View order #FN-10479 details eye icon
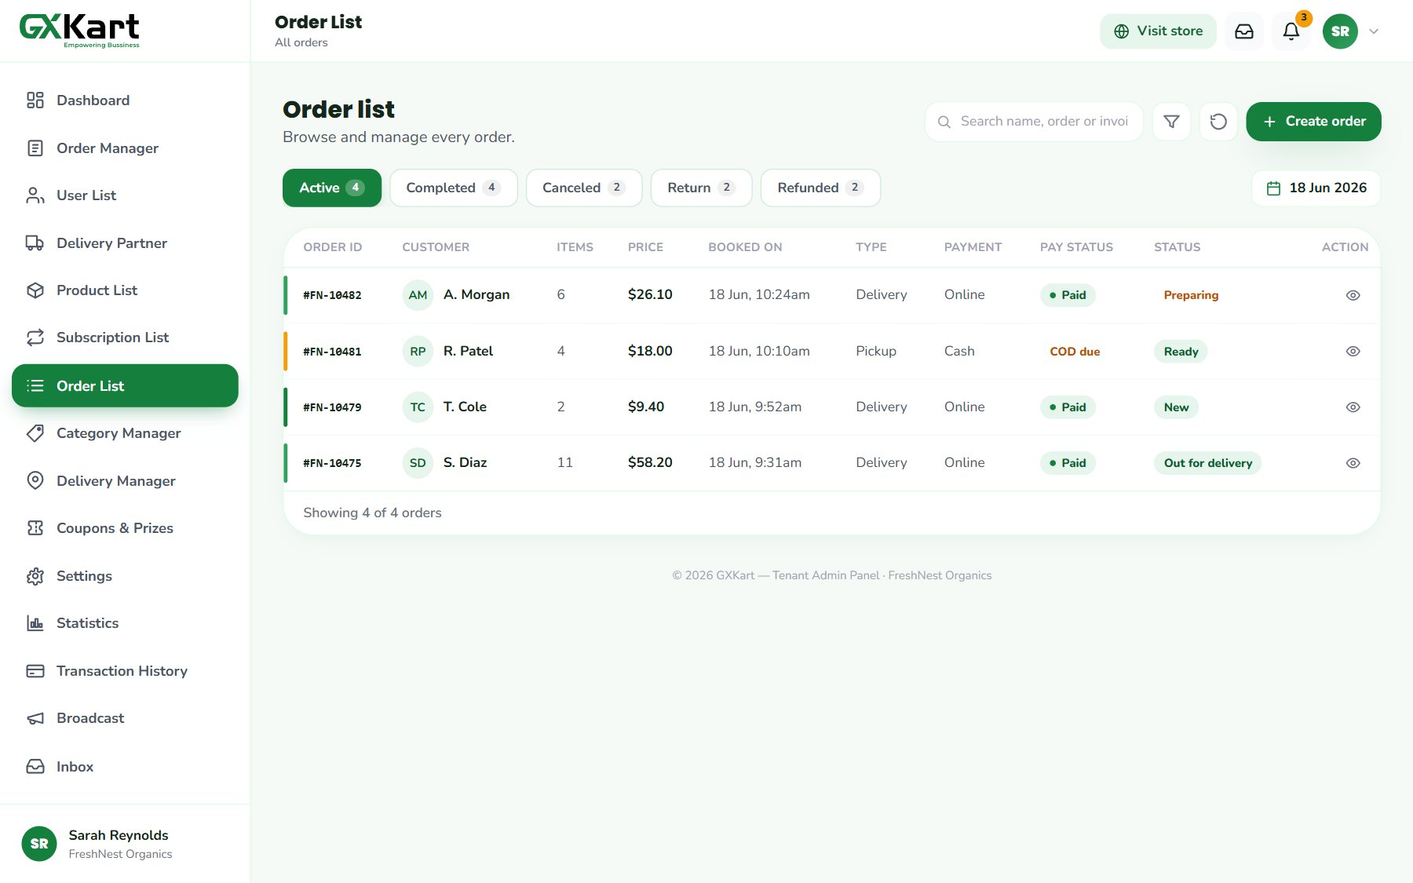The image size is (1413, 883). click(1353, 407)
